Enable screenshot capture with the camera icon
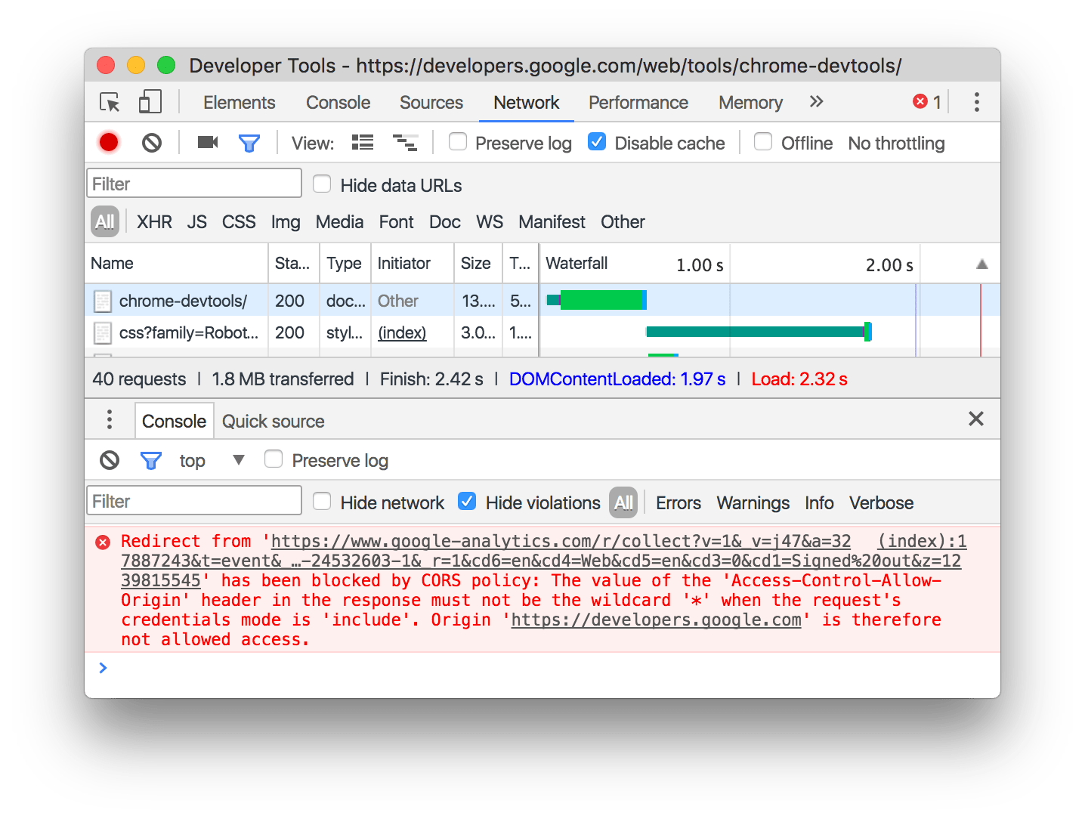The height and width of the screenshot is (819, 1085). (207, 142)
